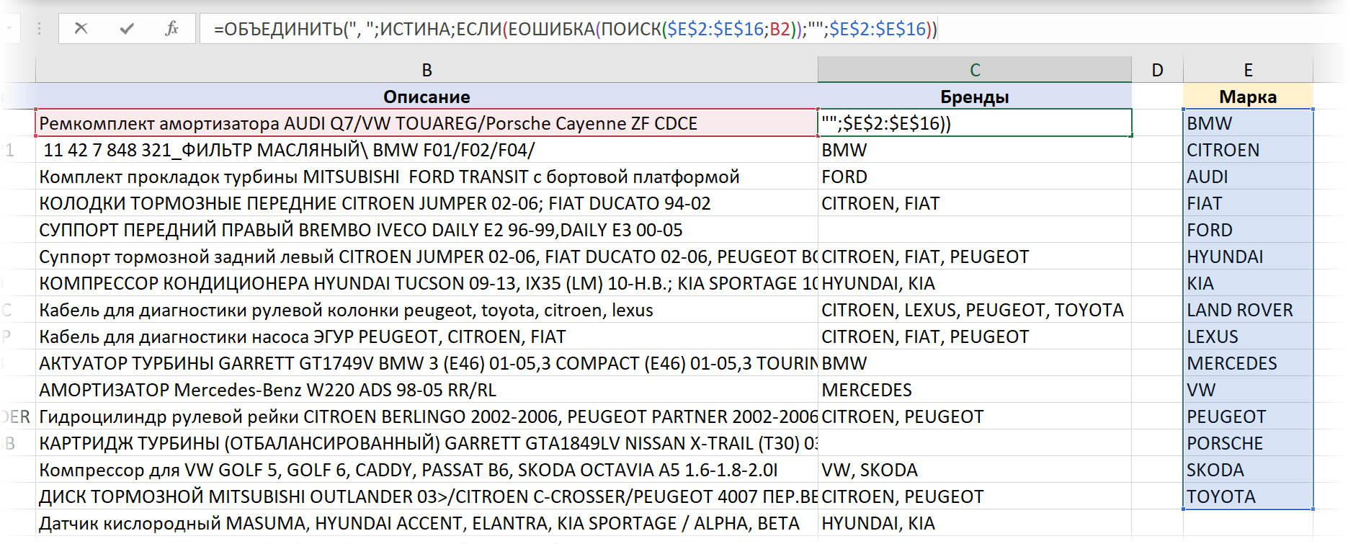Viewport: 1348px width, 544px height.
Task: Click the 'CITROEN, LEXUS, PEUGEOT, TOYOTA' result cell
Action: [975, 310]
